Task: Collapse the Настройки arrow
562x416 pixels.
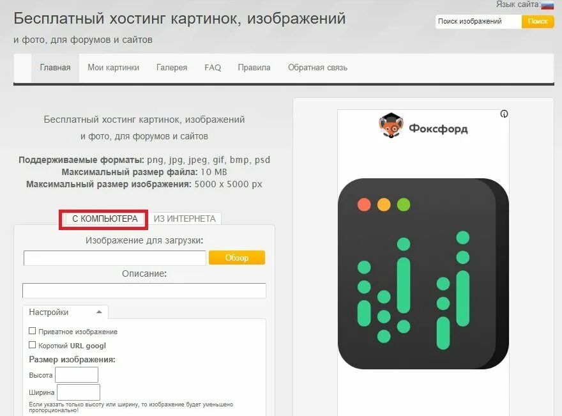Action: click(x=99, y=312)
